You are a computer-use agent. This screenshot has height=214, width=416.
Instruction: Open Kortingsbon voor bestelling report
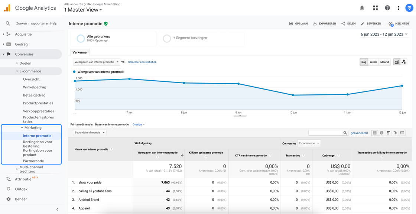coord(38,144)
